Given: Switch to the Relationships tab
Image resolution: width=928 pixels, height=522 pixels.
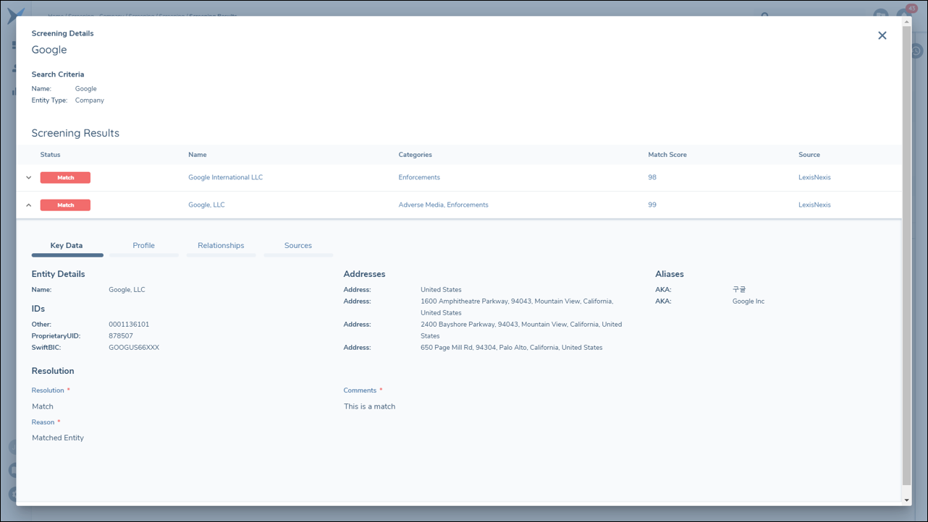Looking at the screenshot, I should click(221, 246).
